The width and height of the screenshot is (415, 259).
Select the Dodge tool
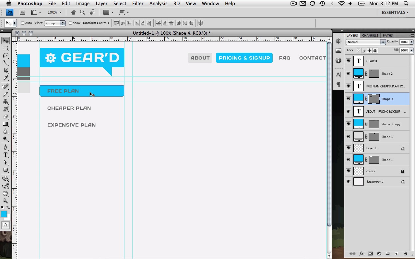6,139
